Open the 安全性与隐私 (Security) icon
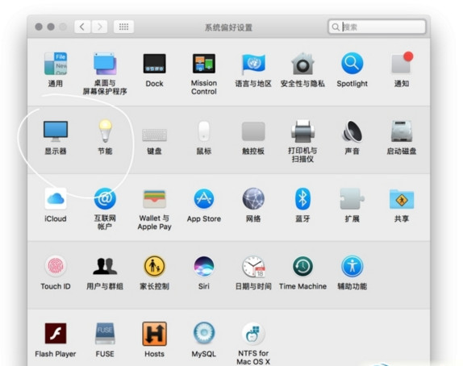This screenshot has height=366, width=463. (302, 64)
